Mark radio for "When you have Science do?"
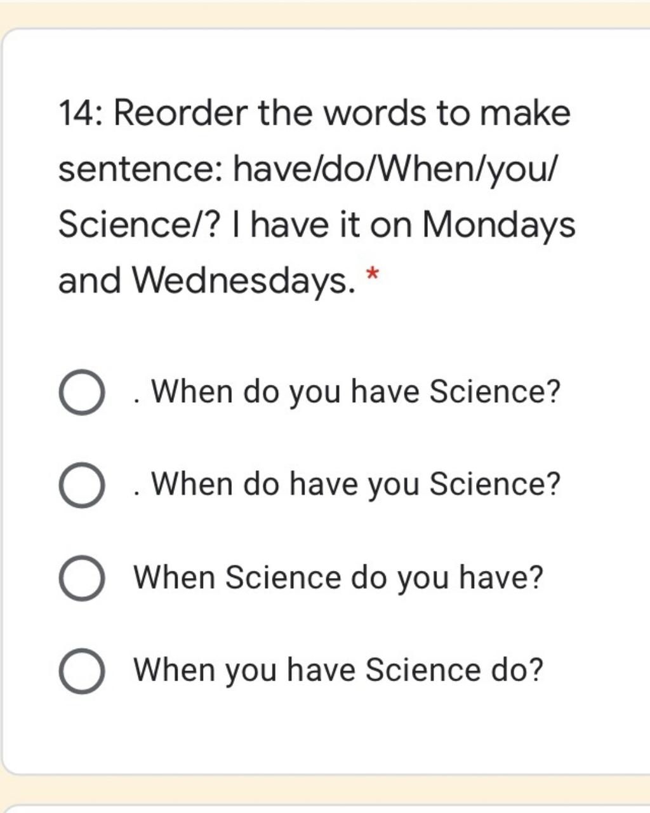This screenshot has width=650, height=813. (x=82, y=671)
